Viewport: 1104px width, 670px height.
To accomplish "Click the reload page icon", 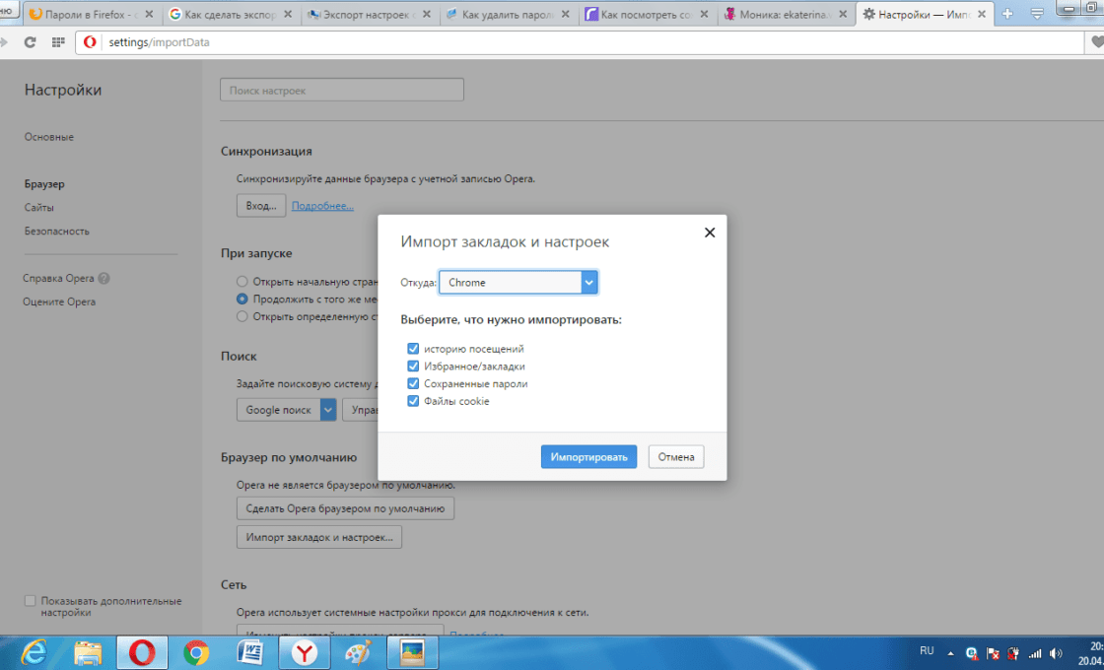I will point(30,42).
